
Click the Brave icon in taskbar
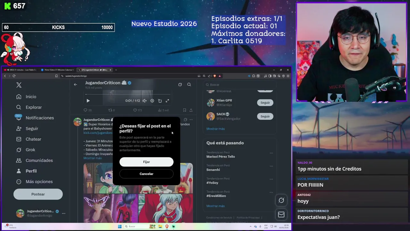[x=167, y=227]
